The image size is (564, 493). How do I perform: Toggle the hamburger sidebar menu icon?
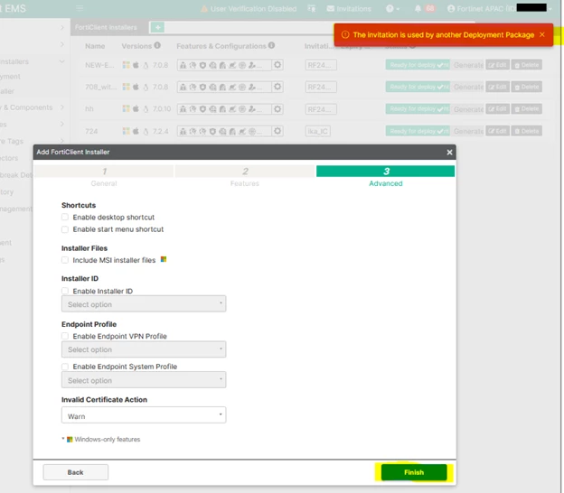80,8
